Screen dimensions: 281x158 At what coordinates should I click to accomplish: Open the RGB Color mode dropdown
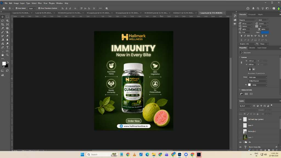[257, 77]
